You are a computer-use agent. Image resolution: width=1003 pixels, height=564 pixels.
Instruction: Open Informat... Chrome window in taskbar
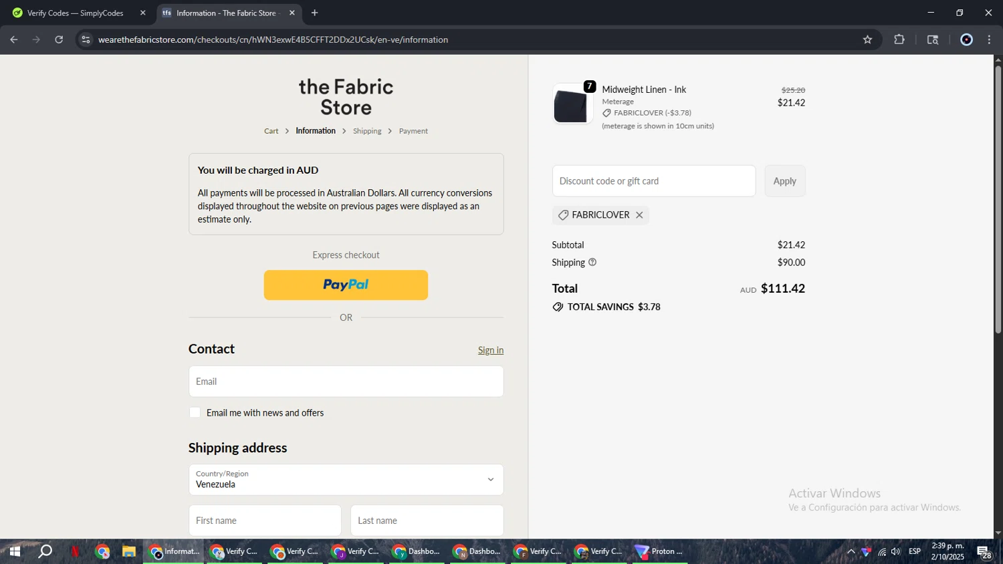(174, 551)
